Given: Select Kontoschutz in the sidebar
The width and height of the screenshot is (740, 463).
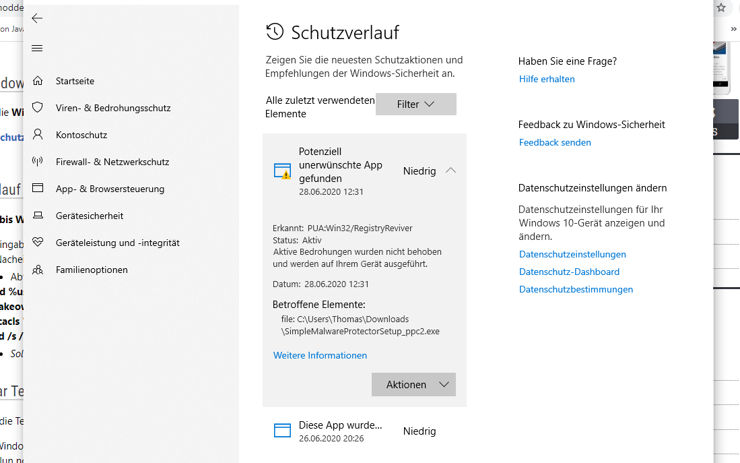Looking at the screenshot, I should pos(81,135).
